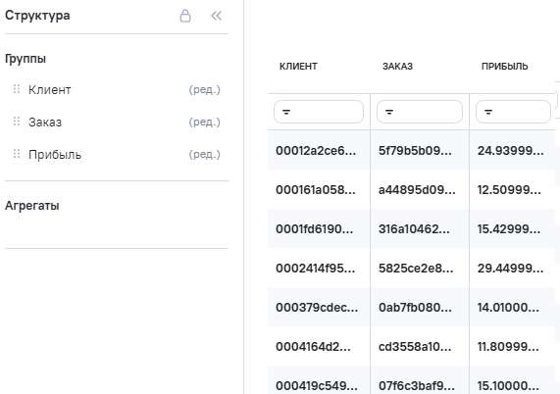
Task: Open (ред.) link for Клиент group
Action: click(205, 89)
